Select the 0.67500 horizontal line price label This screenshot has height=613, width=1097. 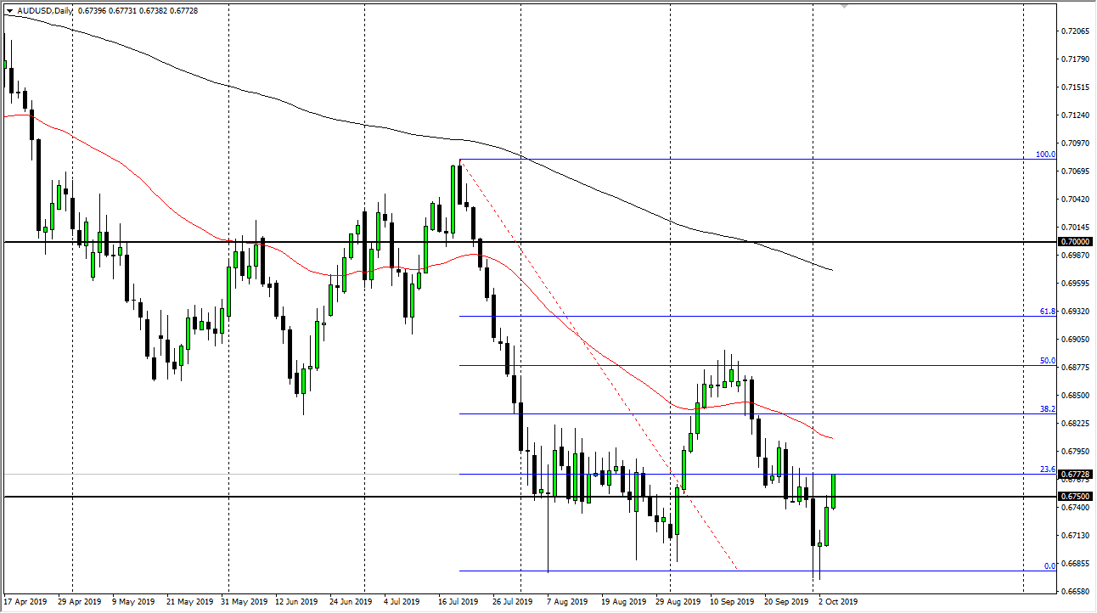[x=1077, y=496]
